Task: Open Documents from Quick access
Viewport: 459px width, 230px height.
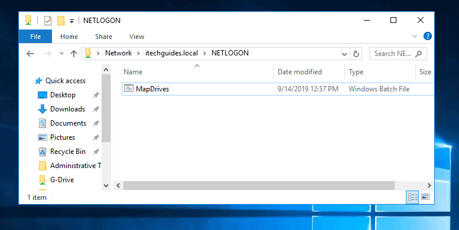Action: click(68, 123)
